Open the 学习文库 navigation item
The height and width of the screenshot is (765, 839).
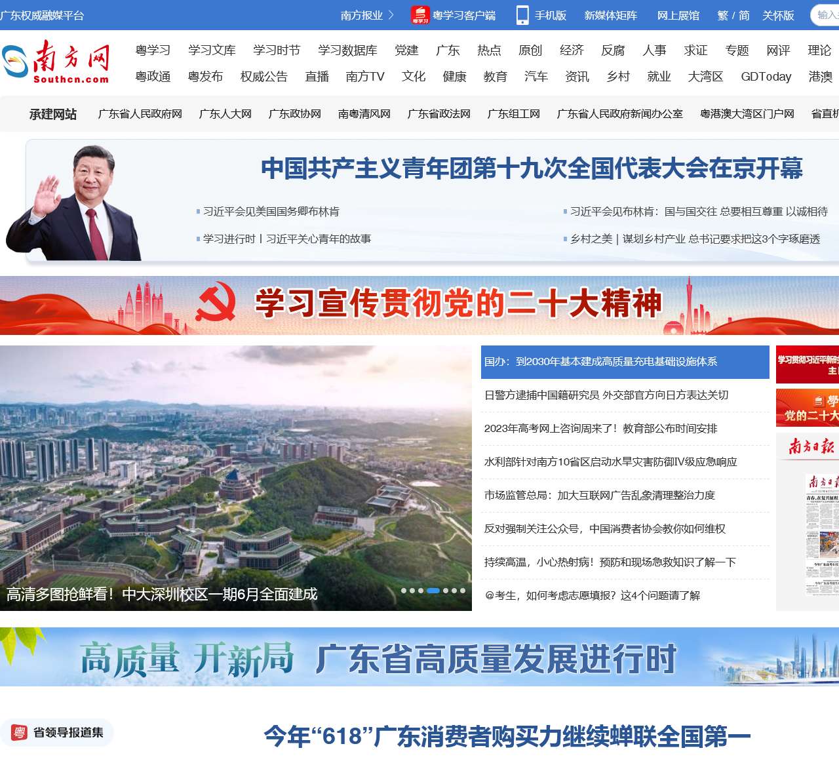[212, 50]
